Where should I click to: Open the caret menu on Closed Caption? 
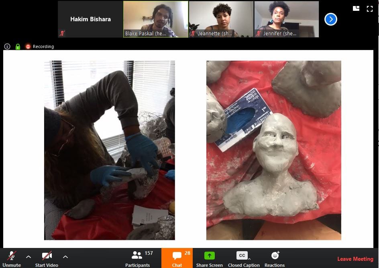[x=249, y=259]
